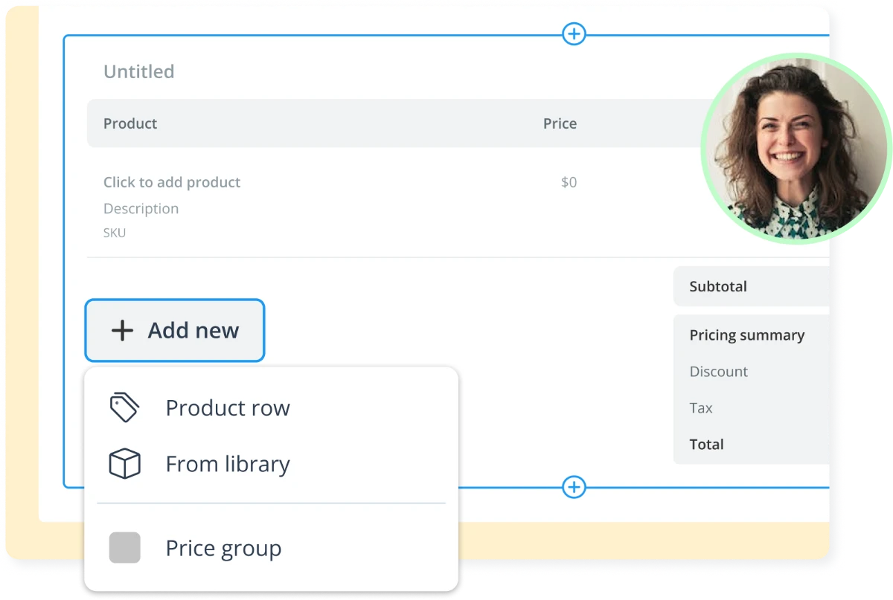
Task: Edit the $0 price value
Action: [569, 182]
